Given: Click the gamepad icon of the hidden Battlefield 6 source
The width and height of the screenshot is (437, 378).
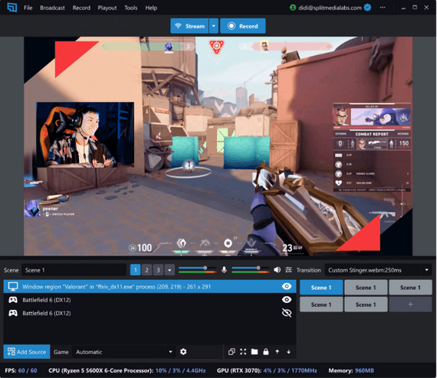Looking at the screenshot, I should point(13,313).
